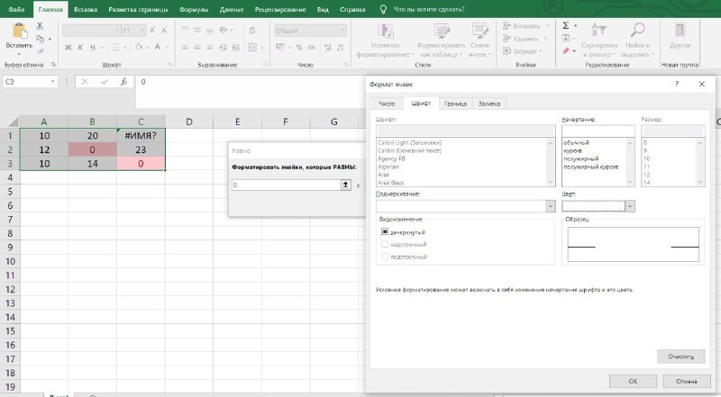Click the Format Painter brush icon
Image resolution: width=721 pixels, height=397 pixels.
click(41, 51)
